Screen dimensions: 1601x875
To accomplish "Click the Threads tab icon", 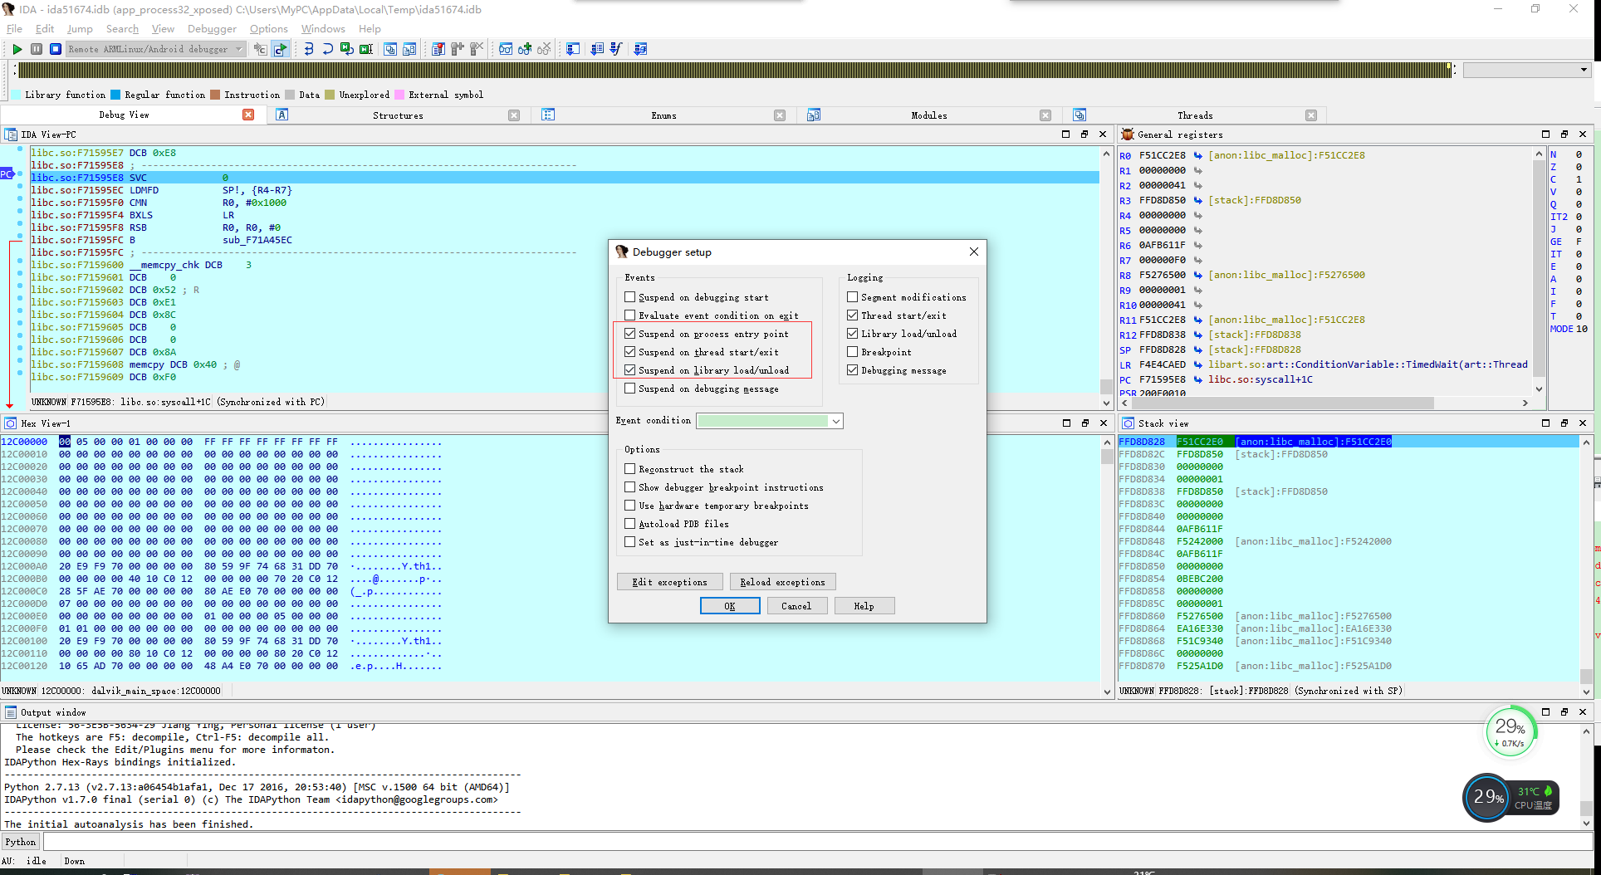I will pos(1080,115).
